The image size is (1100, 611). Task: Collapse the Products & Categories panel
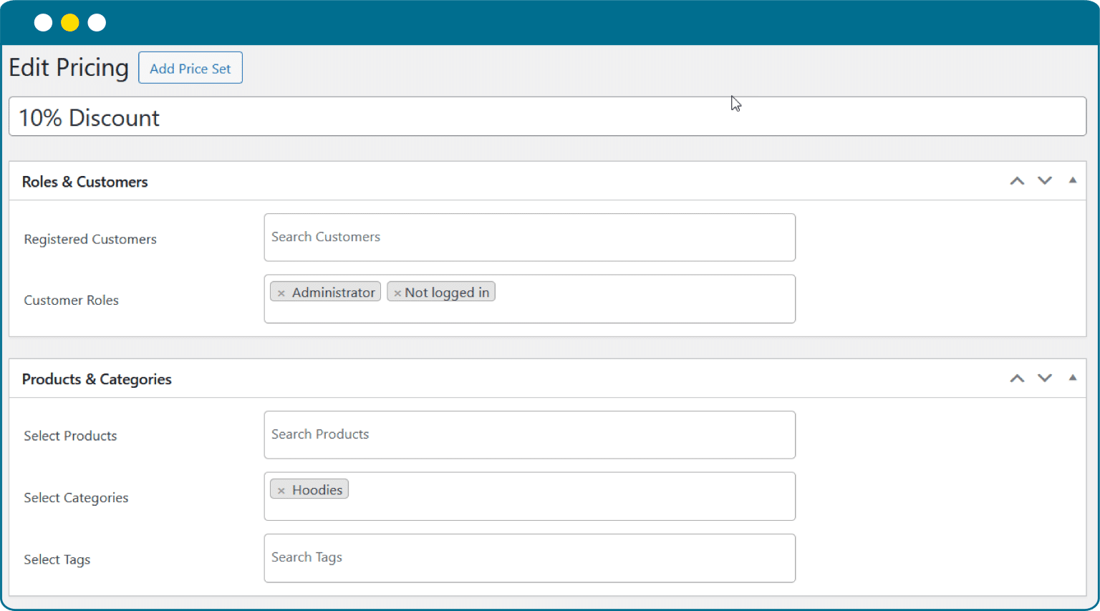click(1072, 378)
